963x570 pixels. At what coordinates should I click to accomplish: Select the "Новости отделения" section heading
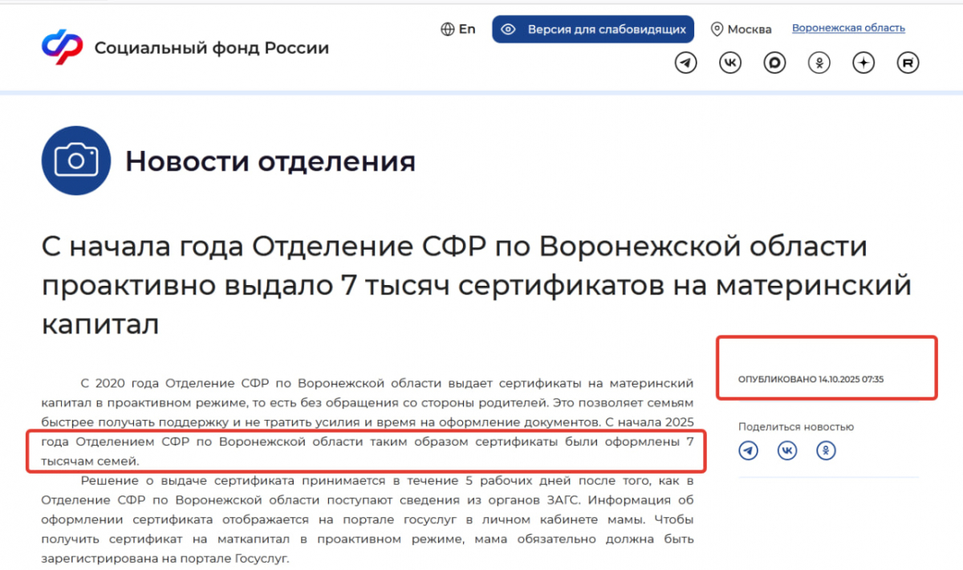270,161
